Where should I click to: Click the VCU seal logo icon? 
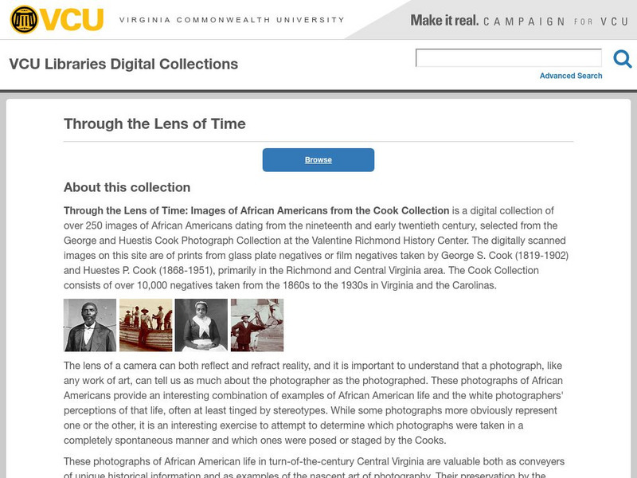tap(25, 19)
